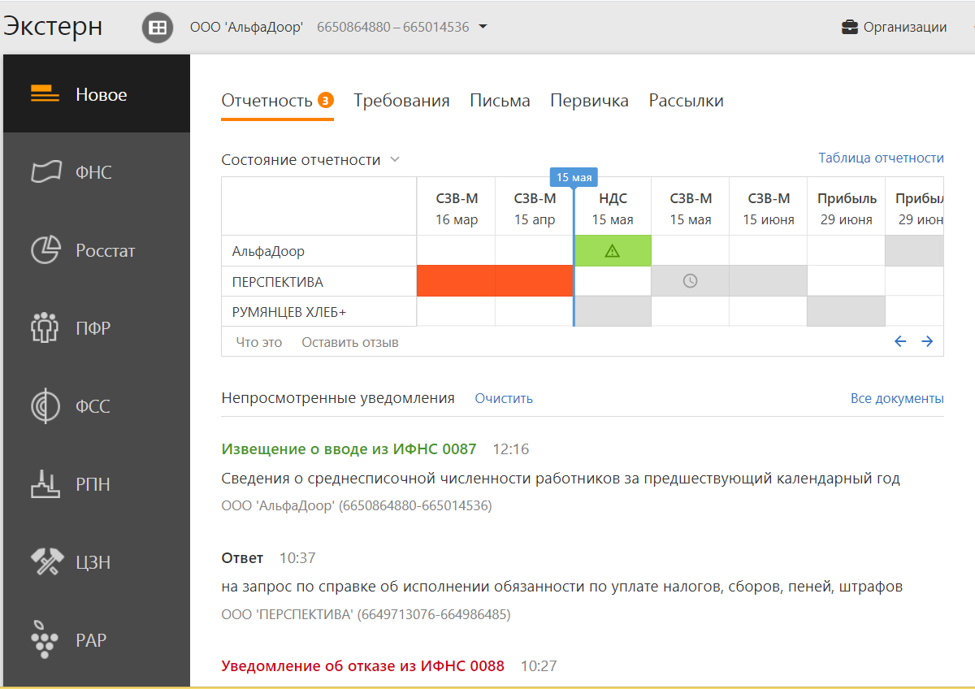Advance with the right arrow in report table
The width and height of the screenshot is (975, 689).
coord(927,341)
